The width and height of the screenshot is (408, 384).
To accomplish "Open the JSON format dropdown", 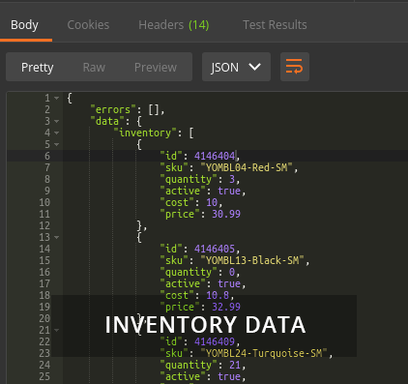I will coord(236,67).
